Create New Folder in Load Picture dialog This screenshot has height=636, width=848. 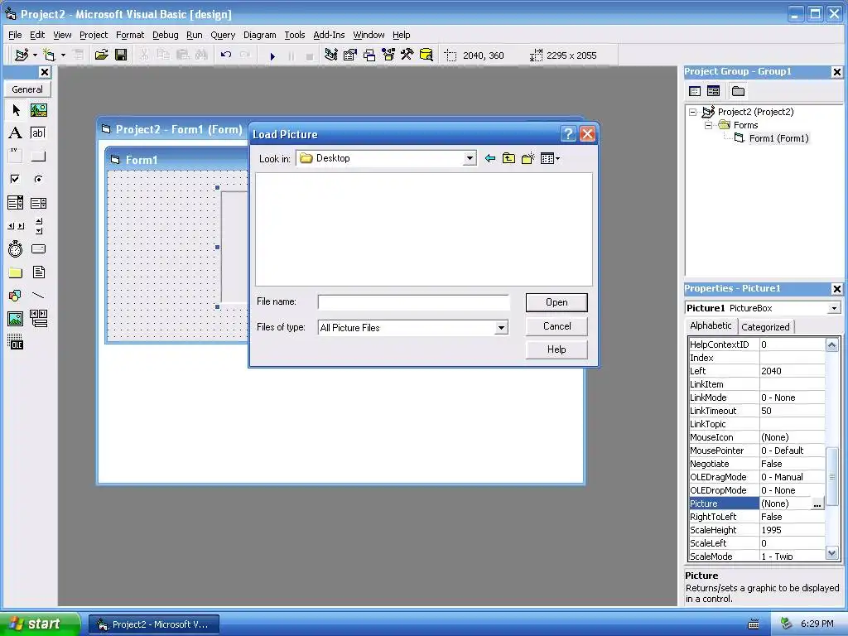coord(528,158)
